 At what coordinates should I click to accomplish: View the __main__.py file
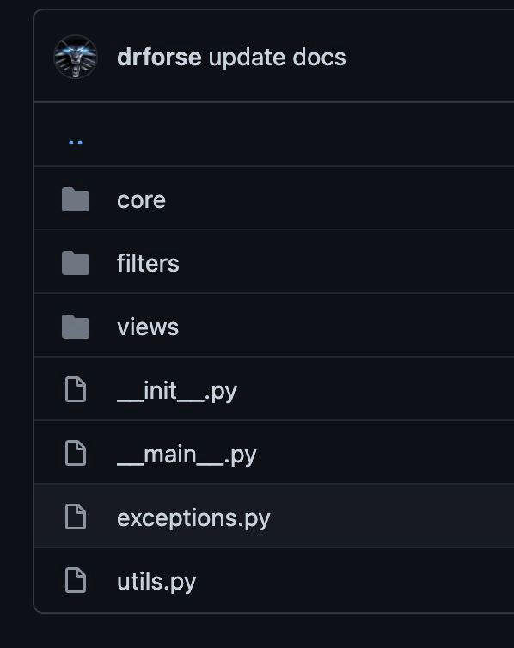tap(187, 455)
